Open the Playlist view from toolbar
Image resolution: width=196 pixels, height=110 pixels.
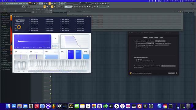click(x=75, y=7)
